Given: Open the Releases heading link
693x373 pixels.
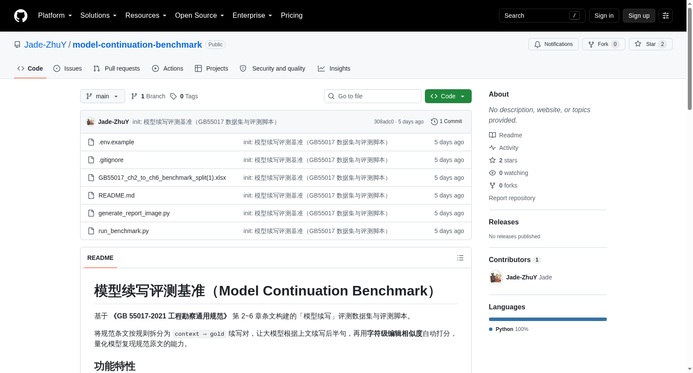Looking at the screenshot, I should click(x=504, y=222).
